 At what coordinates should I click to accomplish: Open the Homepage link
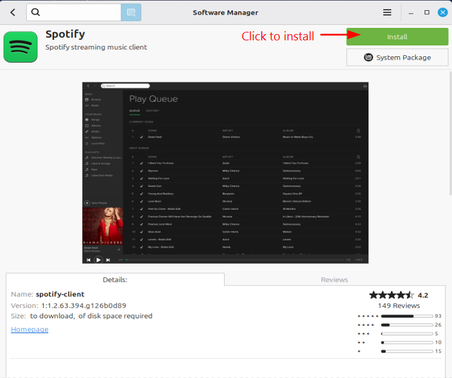coord(30,329)
